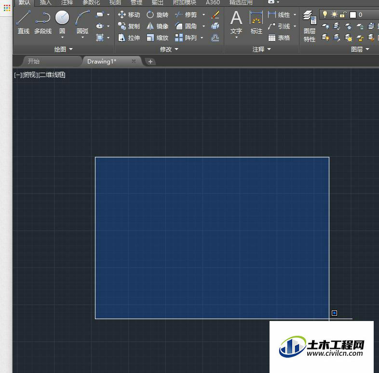Expand the 注释 (Annotation) panel
379x373 pixels.
[x=262, y=49]
